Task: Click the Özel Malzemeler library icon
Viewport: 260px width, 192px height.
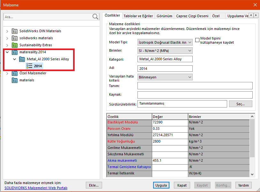Action: (15, 73)
